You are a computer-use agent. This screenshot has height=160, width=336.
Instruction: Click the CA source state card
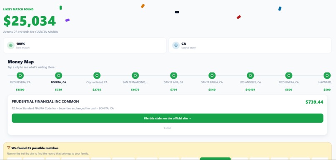[250, 45]
